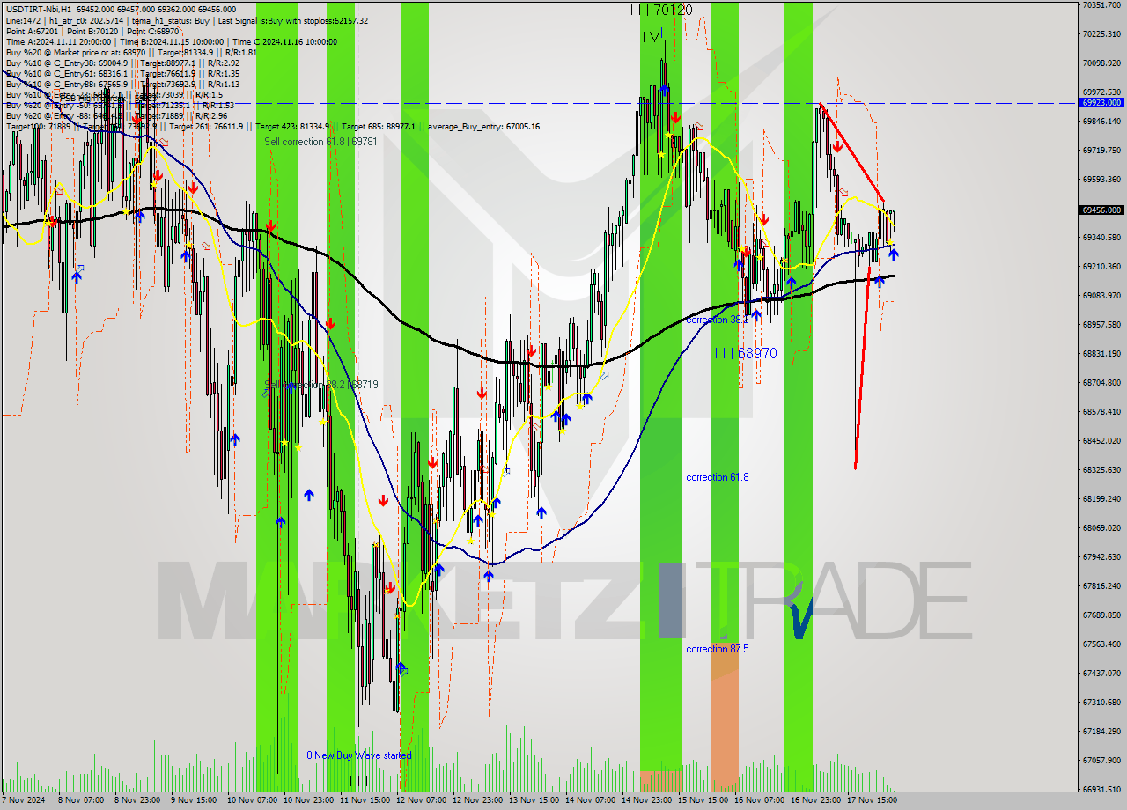Click the 'Target 423: 81334.9' text

[x=293, y=127]
